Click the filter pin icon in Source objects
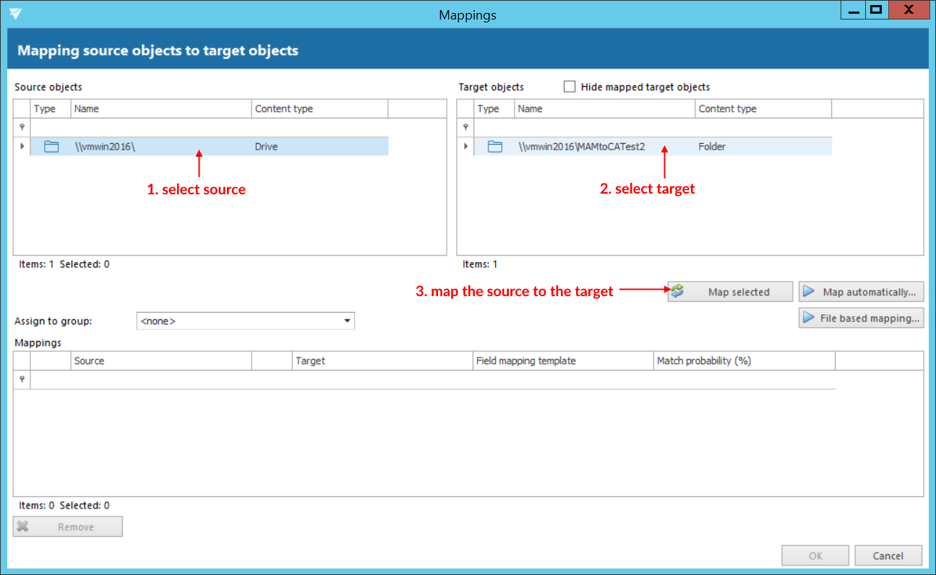The image size is (936, 575). point(22,126)
